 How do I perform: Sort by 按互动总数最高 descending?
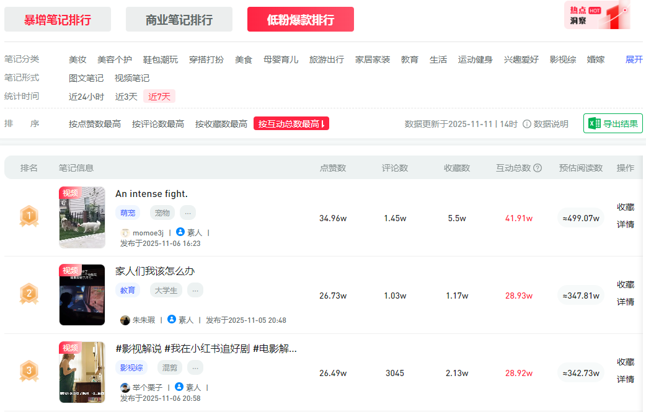pos(291,124)
